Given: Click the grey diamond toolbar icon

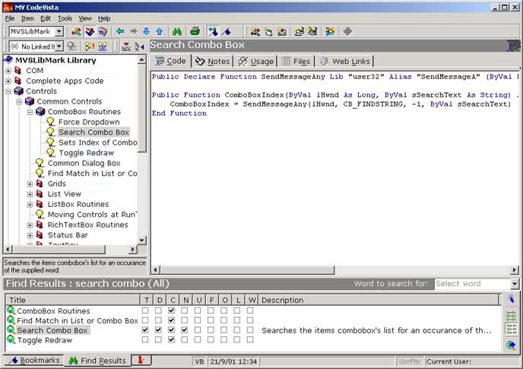Looking at the screenshot, I should pyautogui.click(x=347, y=31).
